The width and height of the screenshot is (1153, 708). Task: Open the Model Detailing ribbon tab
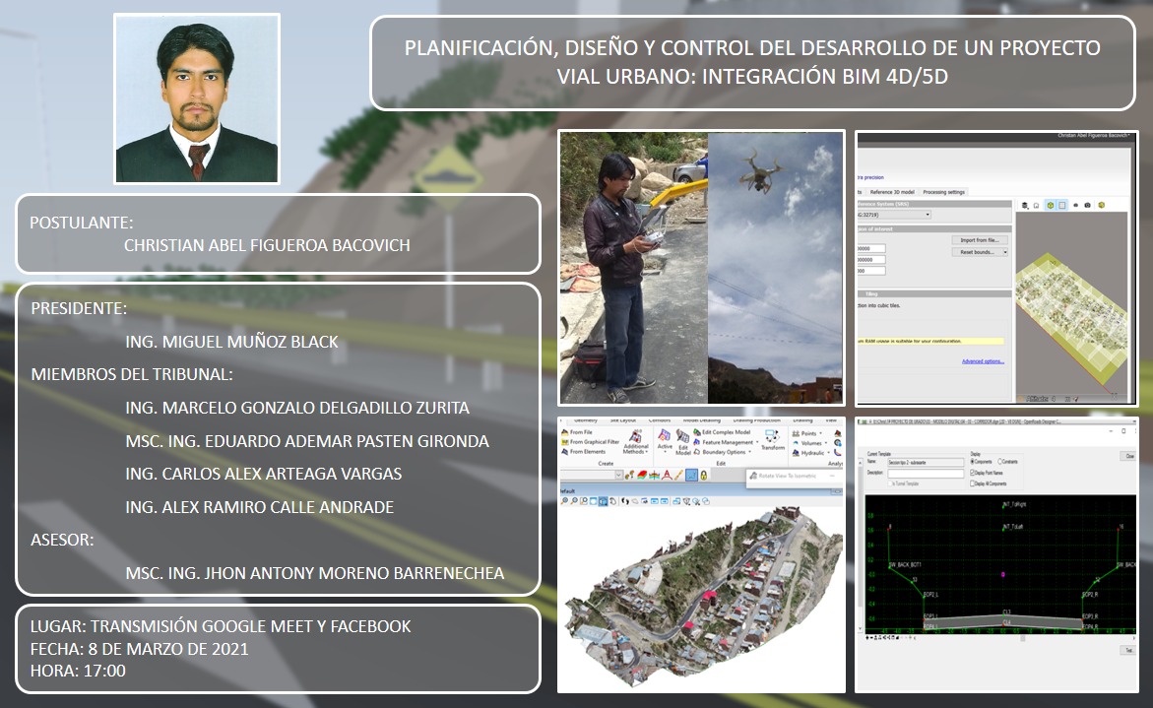701,420
